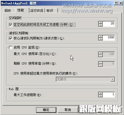The height and width of the screenshot is (115, 124).
Task: Click the 取消 button
Action: 68,110
